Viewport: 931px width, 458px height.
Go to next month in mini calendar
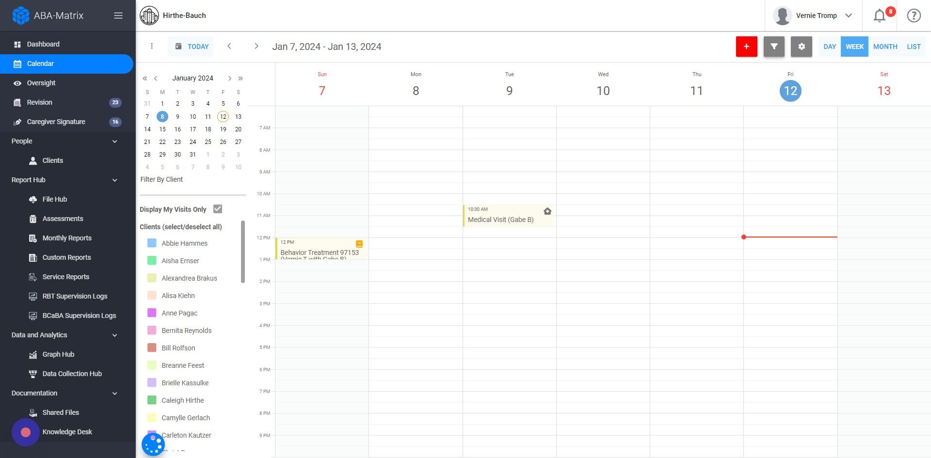coord(230,78)
